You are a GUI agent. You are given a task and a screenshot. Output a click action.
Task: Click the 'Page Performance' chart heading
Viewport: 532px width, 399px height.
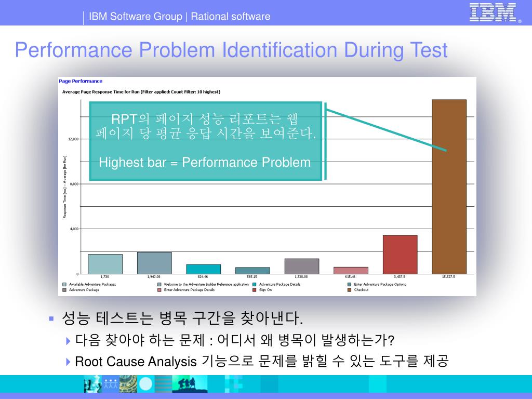(81, 81)
